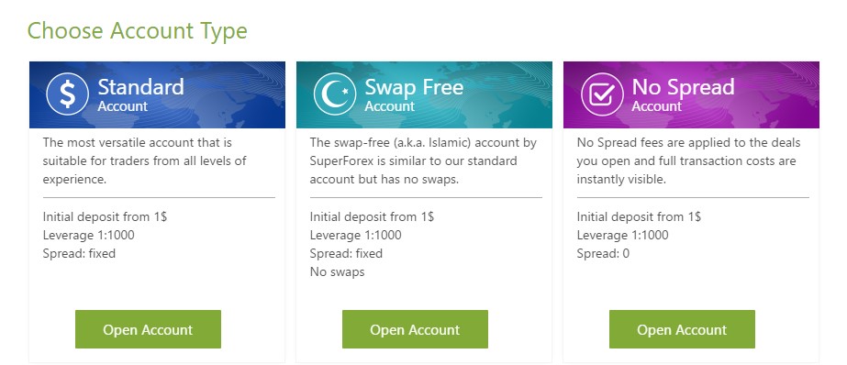This screenshot has width=847, height=365.
Task: Click the 'Standard' title text
Action: pyautogui.click(x=140, y=87)
